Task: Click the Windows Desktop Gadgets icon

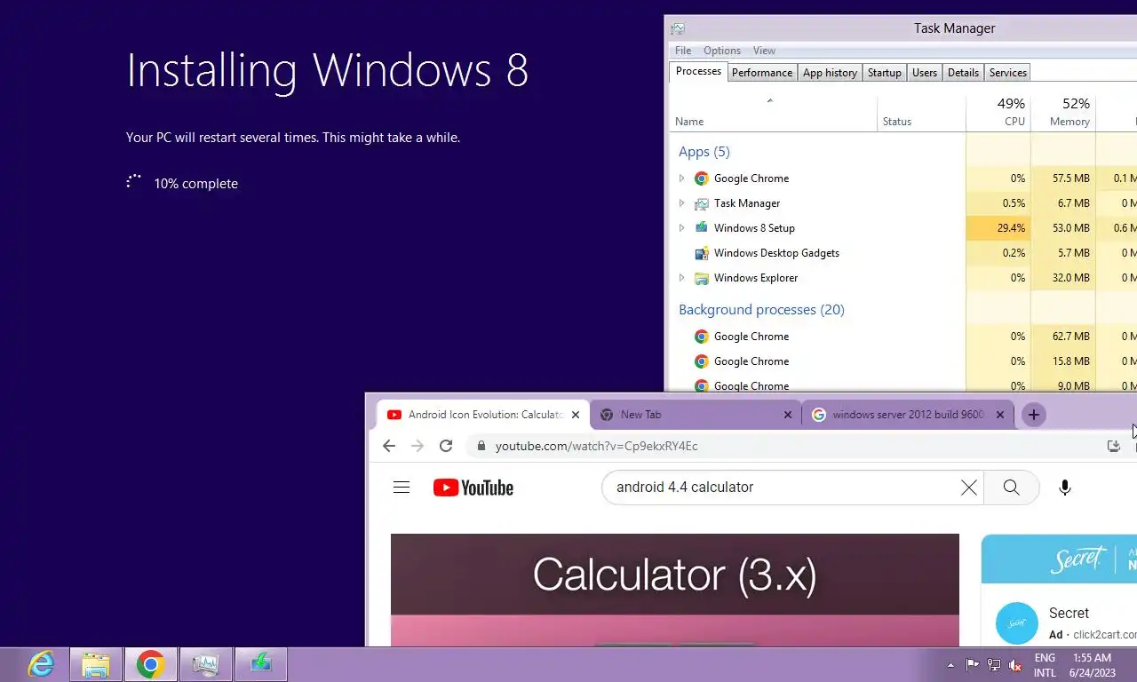Action: (702, 253)
